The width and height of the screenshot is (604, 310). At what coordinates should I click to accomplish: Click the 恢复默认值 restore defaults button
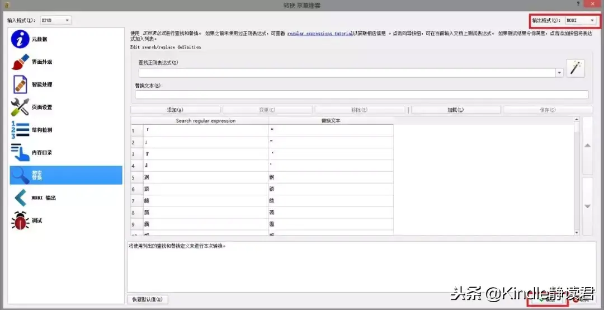[148, 299]
